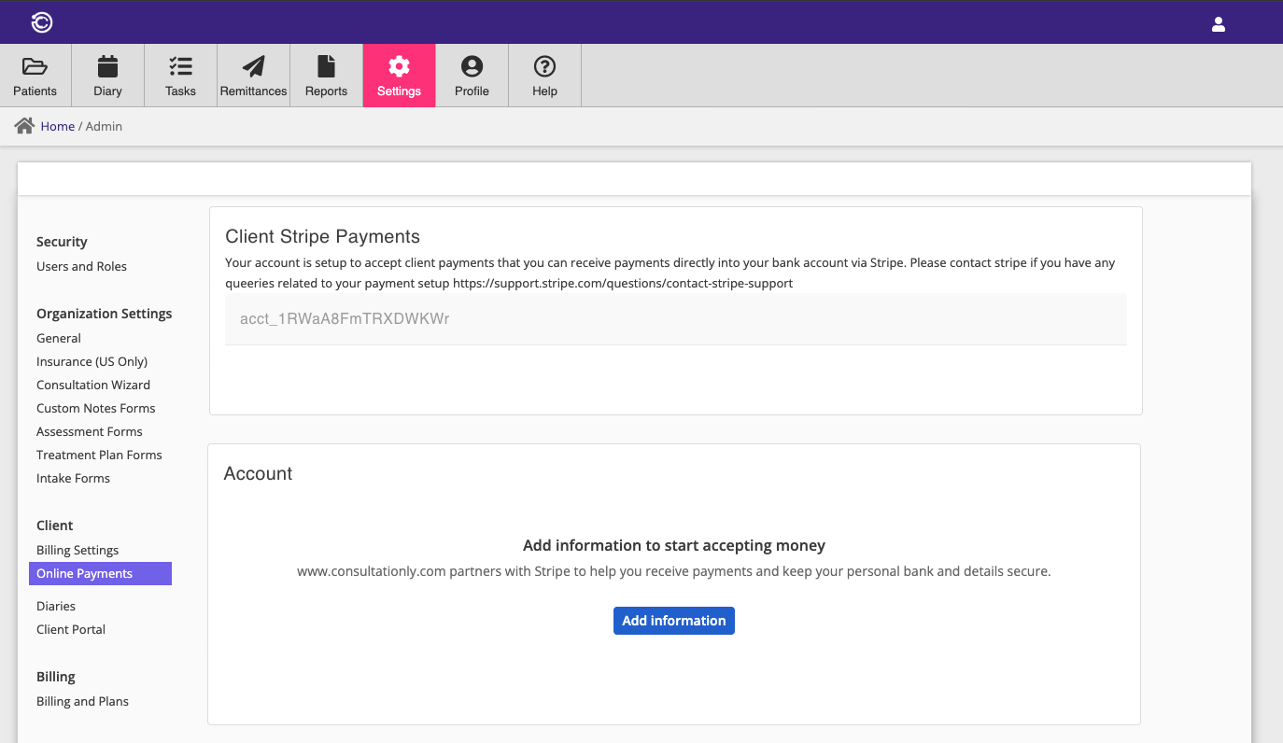The width and height of the screenshot is (1283, 743).
Task: Open the user account icon top right
Action: pyautogui.click(x=1219, y=24)
